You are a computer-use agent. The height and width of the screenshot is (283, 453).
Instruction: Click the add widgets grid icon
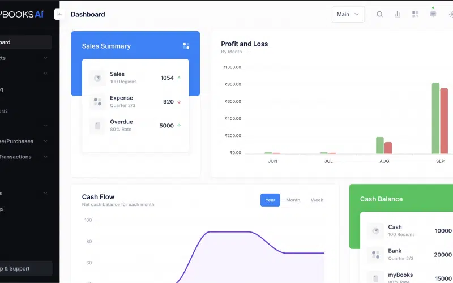tap(415, 14)
